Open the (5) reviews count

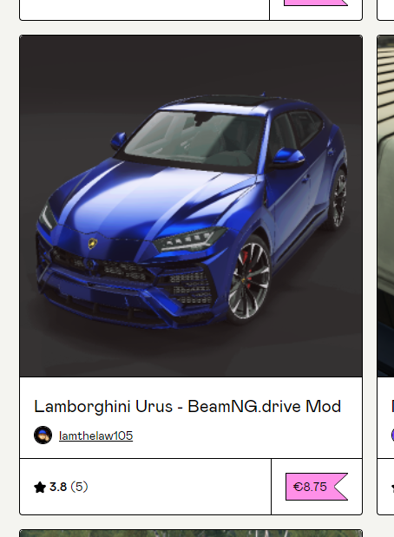click(79, 487)
